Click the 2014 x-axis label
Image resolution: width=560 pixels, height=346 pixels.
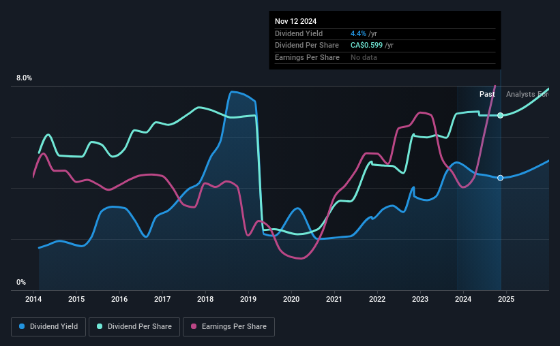(x=33, y=299)
